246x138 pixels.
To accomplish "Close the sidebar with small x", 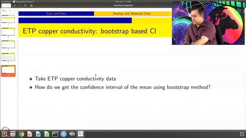I will (14, 11).
